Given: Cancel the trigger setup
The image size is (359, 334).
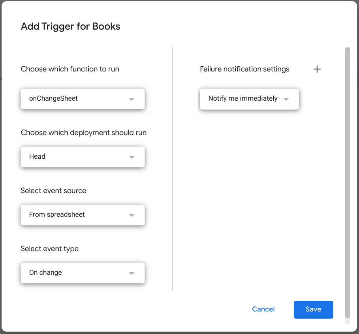Looking at the screenshot, I should 263,309.
